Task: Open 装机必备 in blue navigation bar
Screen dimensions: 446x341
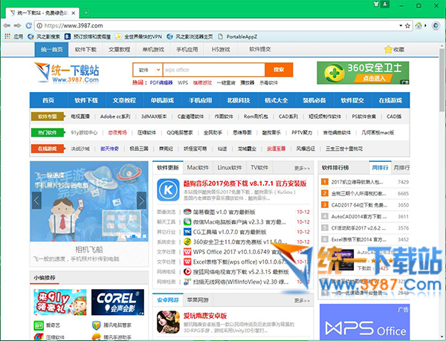Action: (314, 100)
